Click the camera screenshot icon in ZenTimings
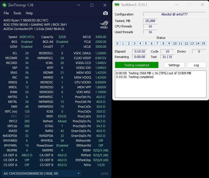The width and height of the screenshot is (209, 178). pyautogui.click(x=106, y=13)
